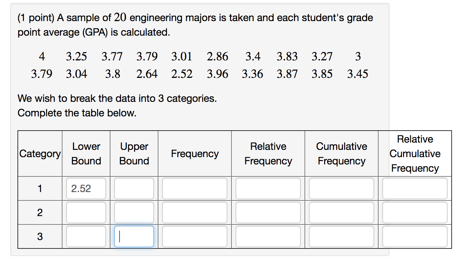Image resolution: width=460 pixels, height=267 pixels.
Task: Click the Cumulative Frequency field for Category 2
Action: tap(341, 212)
